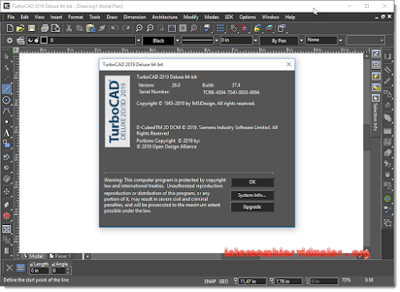Toggle GEO mode in the status bar
The height and width of the screenshot is (292, 400).
pyautogui.click(x=223, y=282)
